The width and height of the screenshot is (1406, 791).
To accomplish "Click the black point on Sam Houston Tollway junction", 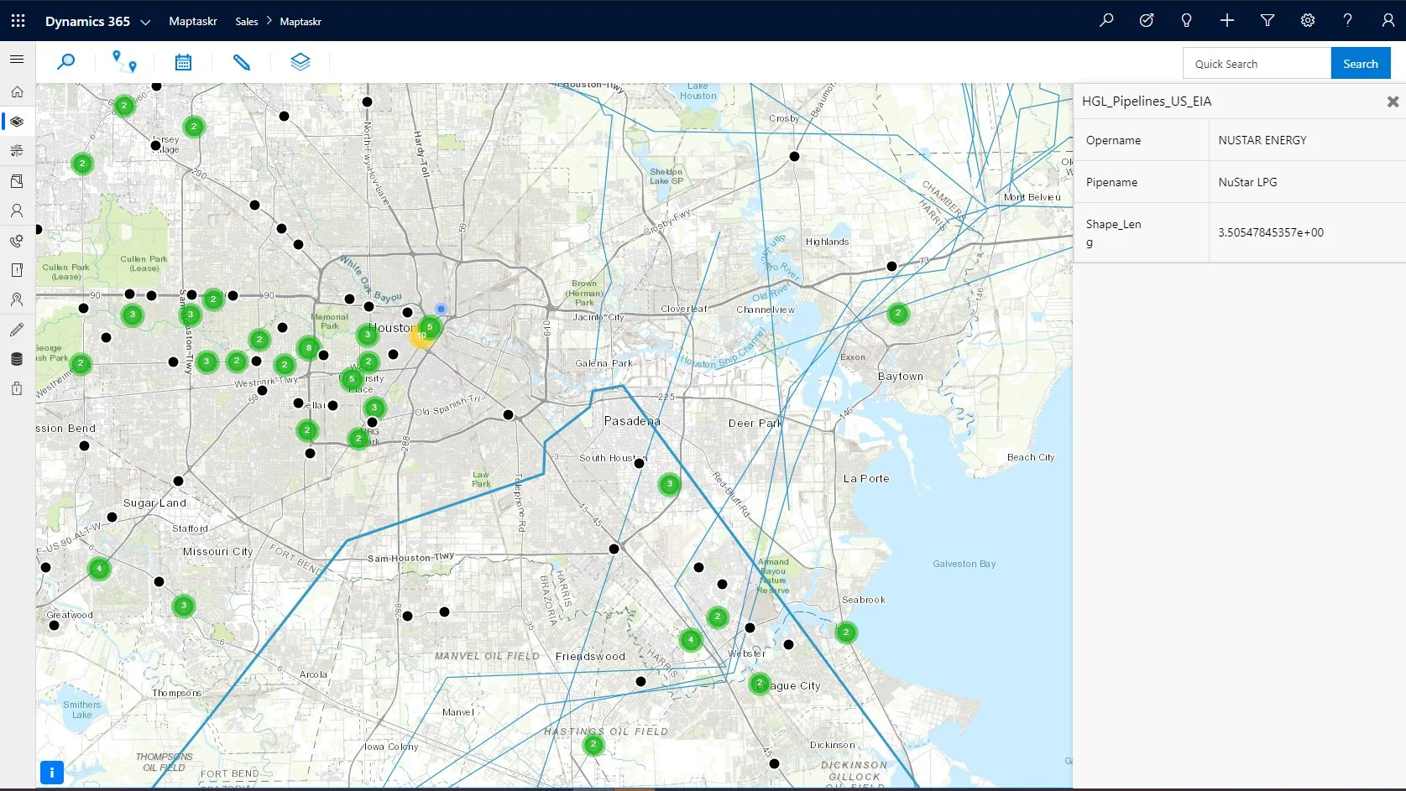I will pyautogui.click(x=614, y=549).
